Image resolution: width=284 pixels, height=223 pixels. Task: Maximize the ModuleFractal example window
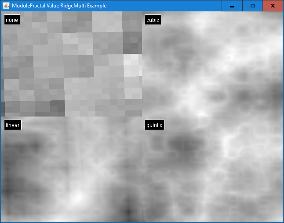point(252,6)
